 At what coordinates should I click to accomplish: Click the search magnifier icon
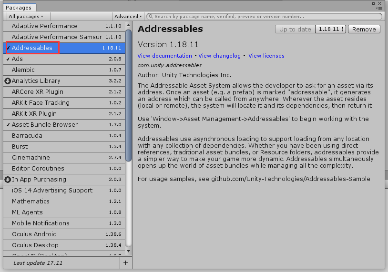pyautogui.click(x=151, y=17)
